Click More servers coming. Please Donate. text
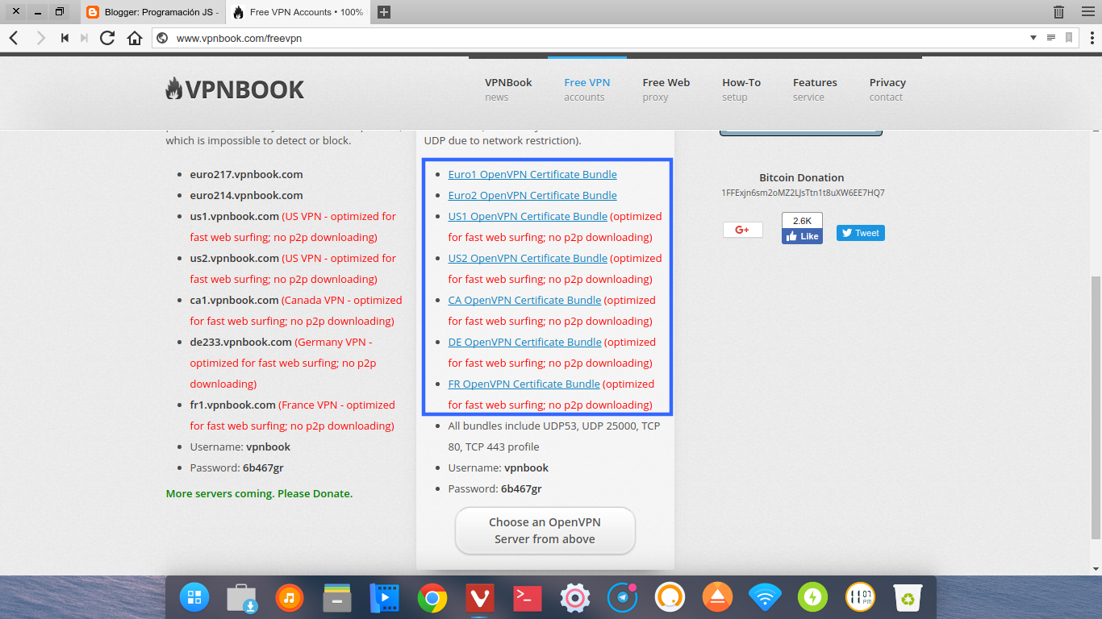This screenshot has width=1102, height=619. click(x=259, y=493)
